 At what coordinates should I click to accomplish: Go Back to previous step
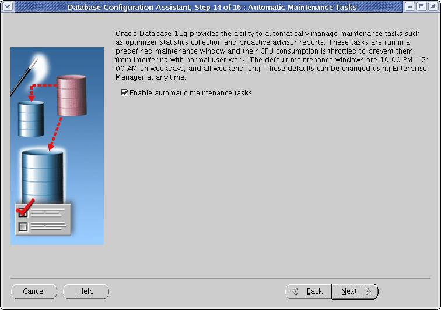[x=308, y=291]
